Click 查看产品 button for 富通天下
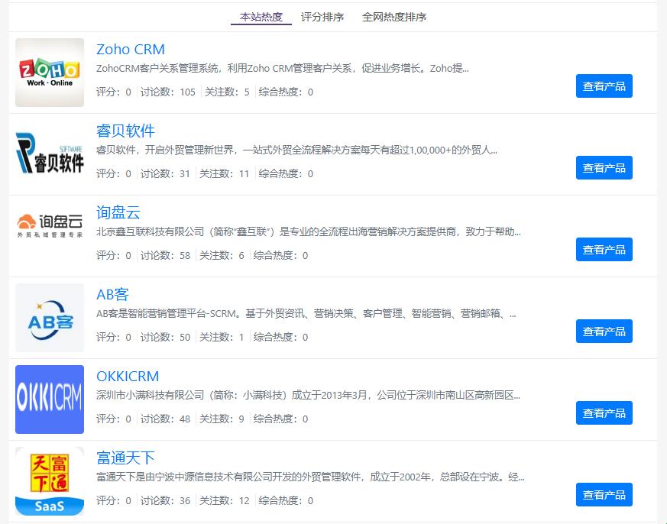Viewport: 667px width, 524px height. click(604, 494)
